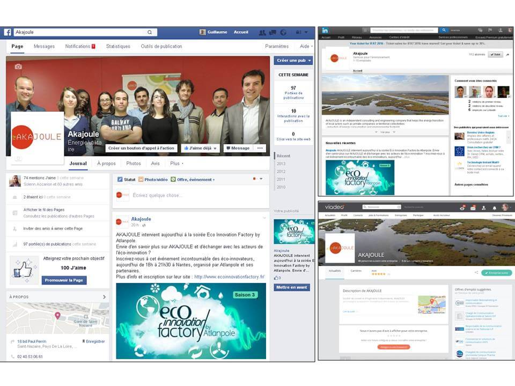Viewport: 515px width, 386px height.
Task: Open the Photos tab on the page
Action: tap(134, 164)
